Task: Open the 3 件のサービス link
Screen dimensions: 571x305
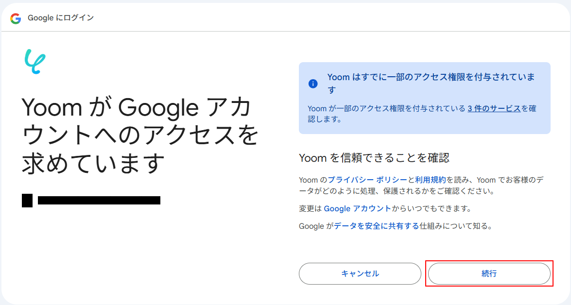Action: (494, 108)
